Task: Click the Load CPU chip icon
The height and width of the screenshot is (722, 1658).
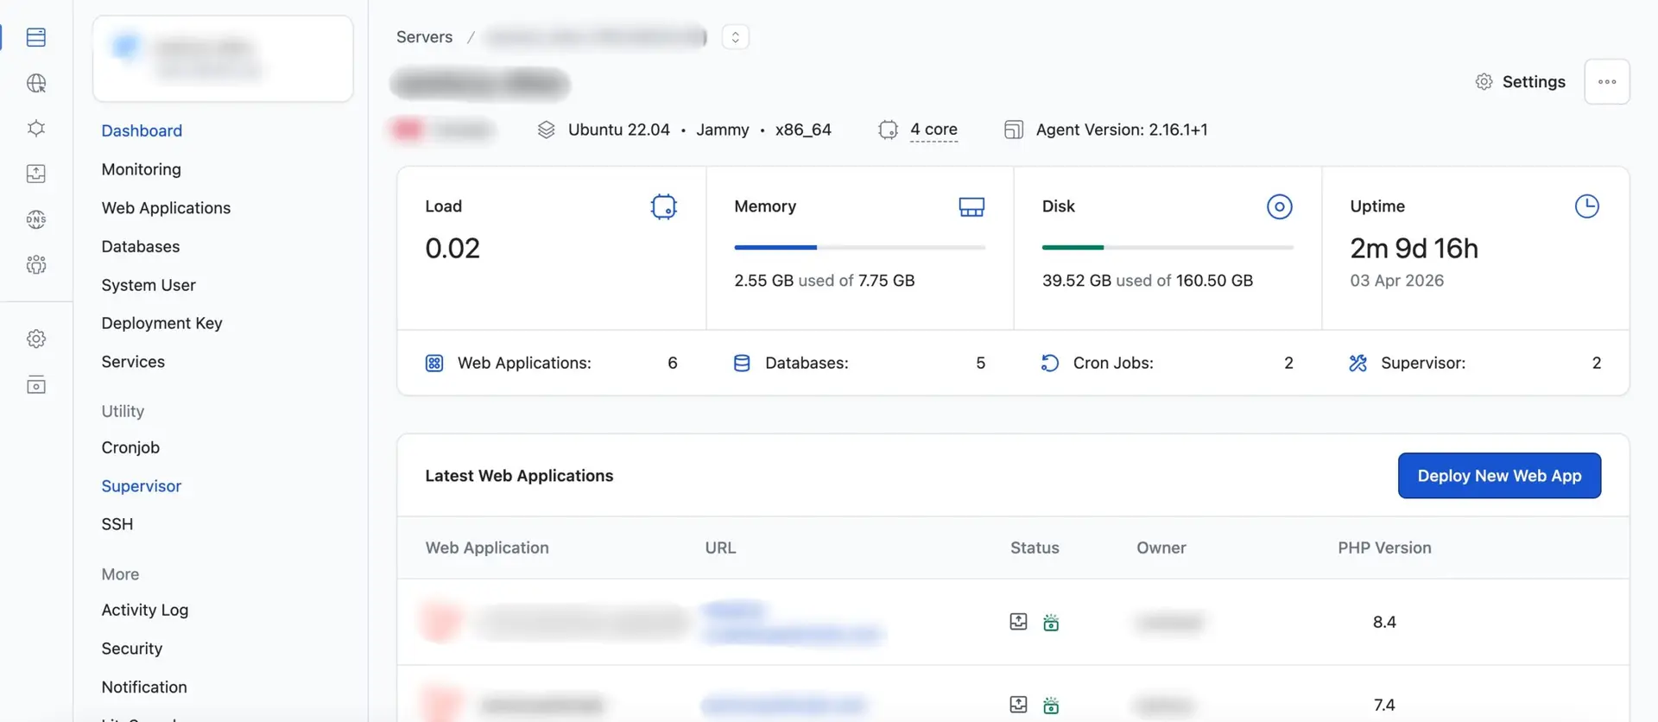Action: tap(663, 207)
